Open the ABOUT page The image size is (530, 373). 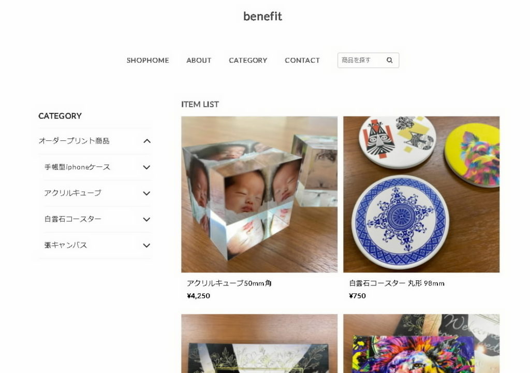coord(199,60)
